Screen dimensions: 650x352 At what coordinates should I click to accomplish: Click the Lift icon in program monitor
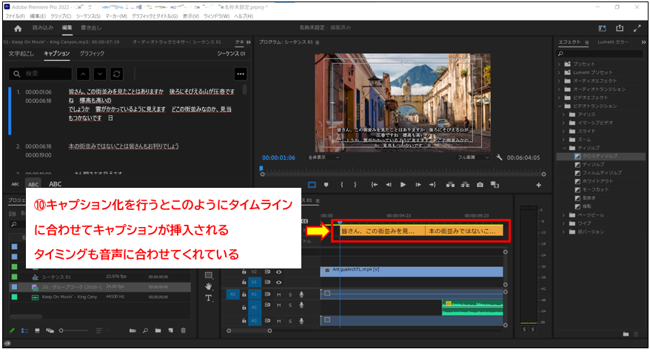point(450,185)
